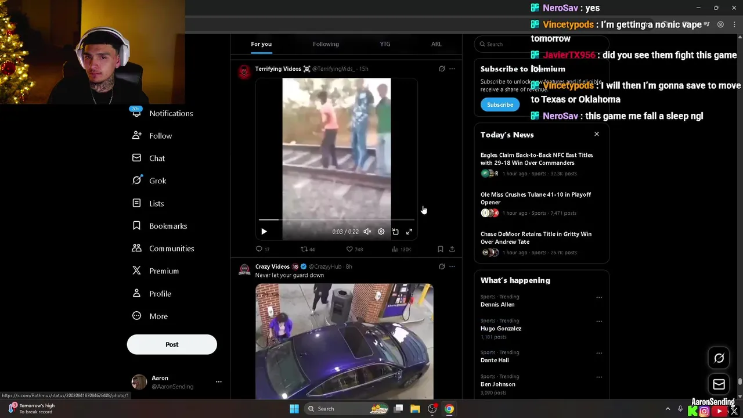Open Dante Hall trending topic

pos(495,360)
